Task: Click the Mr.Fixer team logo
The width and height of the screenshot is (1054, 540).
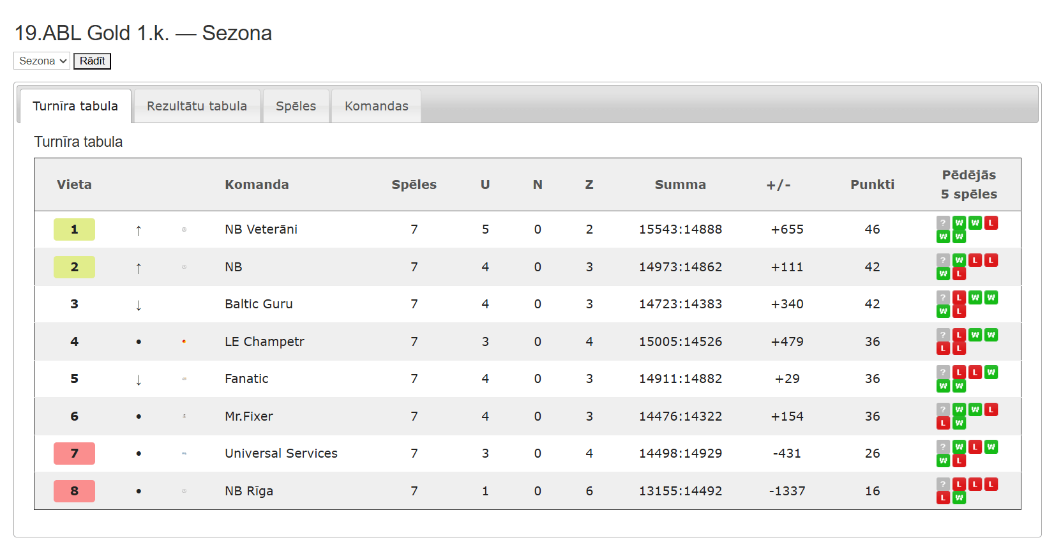Action: click(184, 416)
